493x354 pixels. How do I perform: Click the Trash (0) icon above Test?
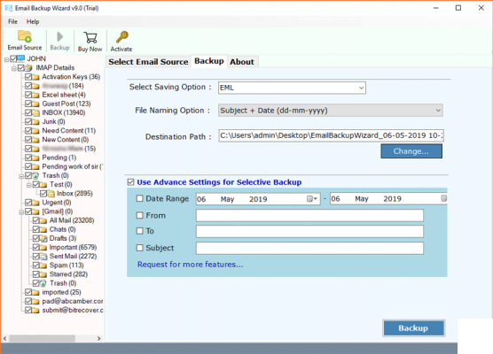(35, 175)
